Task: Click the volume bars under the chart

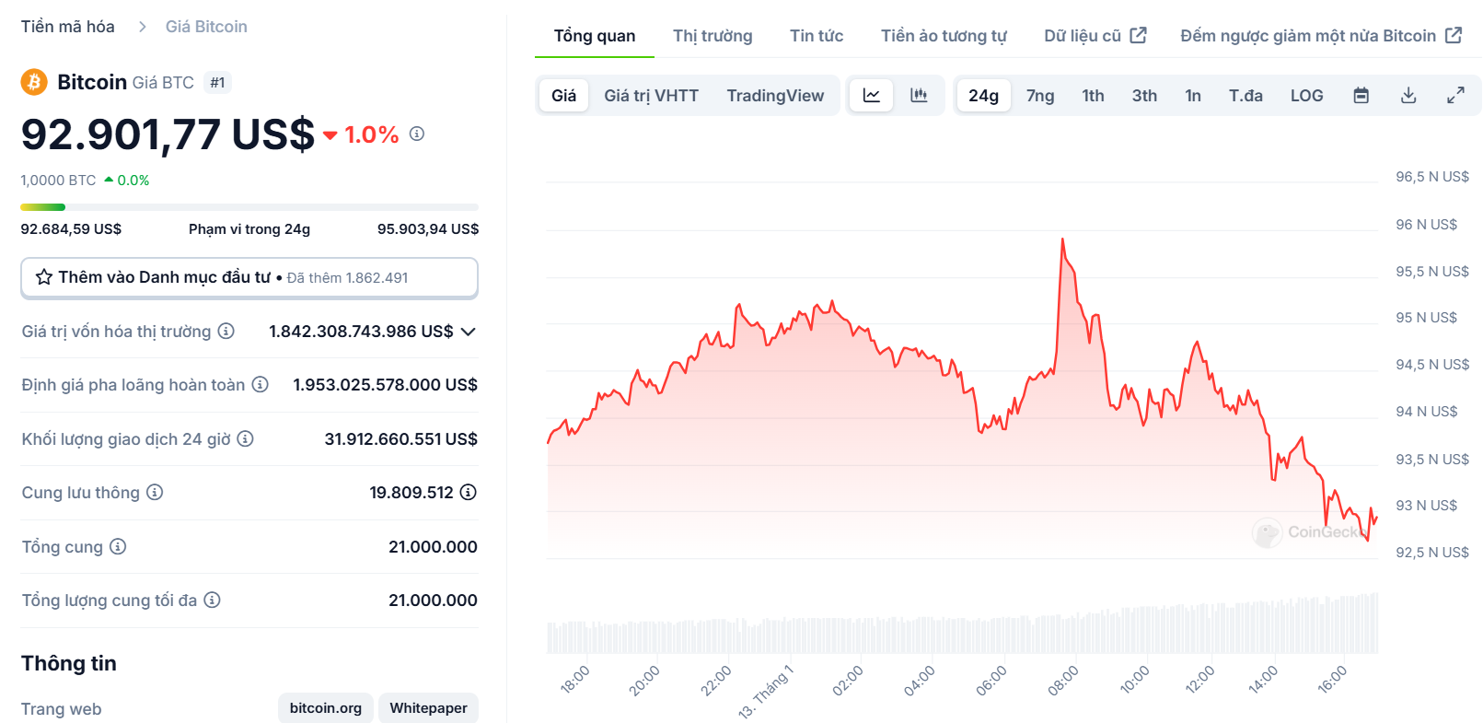Action: coord(963,624)
